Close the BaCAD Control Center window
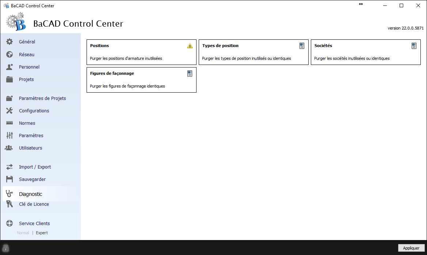Viewport: 427px width, 255px height. point(418,5)
